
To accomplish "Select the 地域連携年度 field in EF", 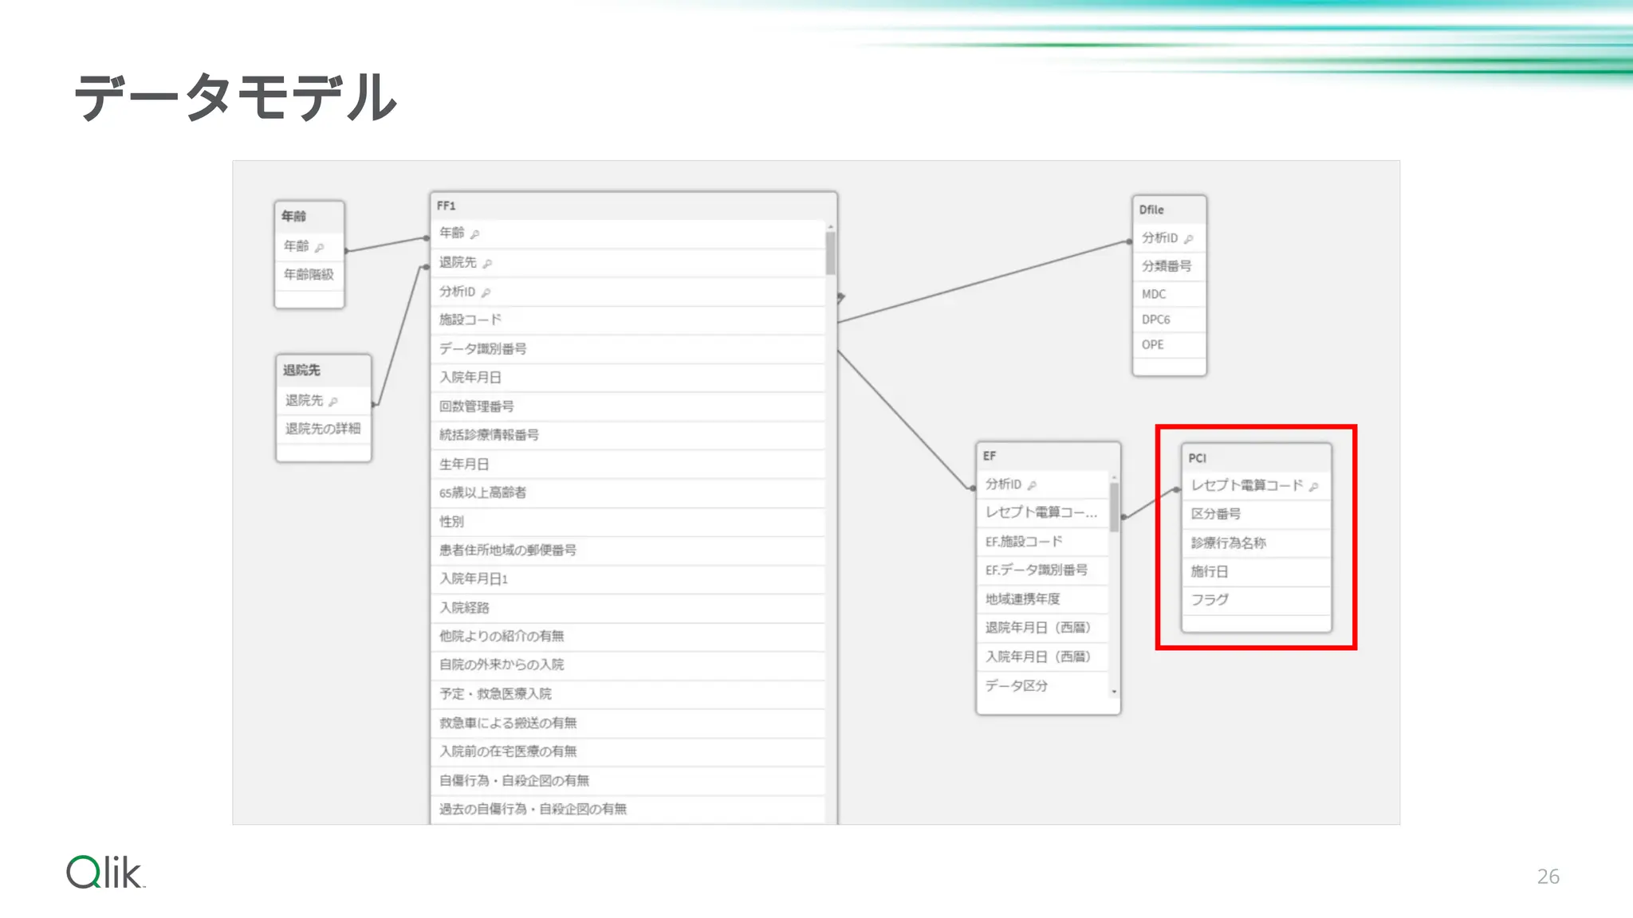I will coord(1022,598).
